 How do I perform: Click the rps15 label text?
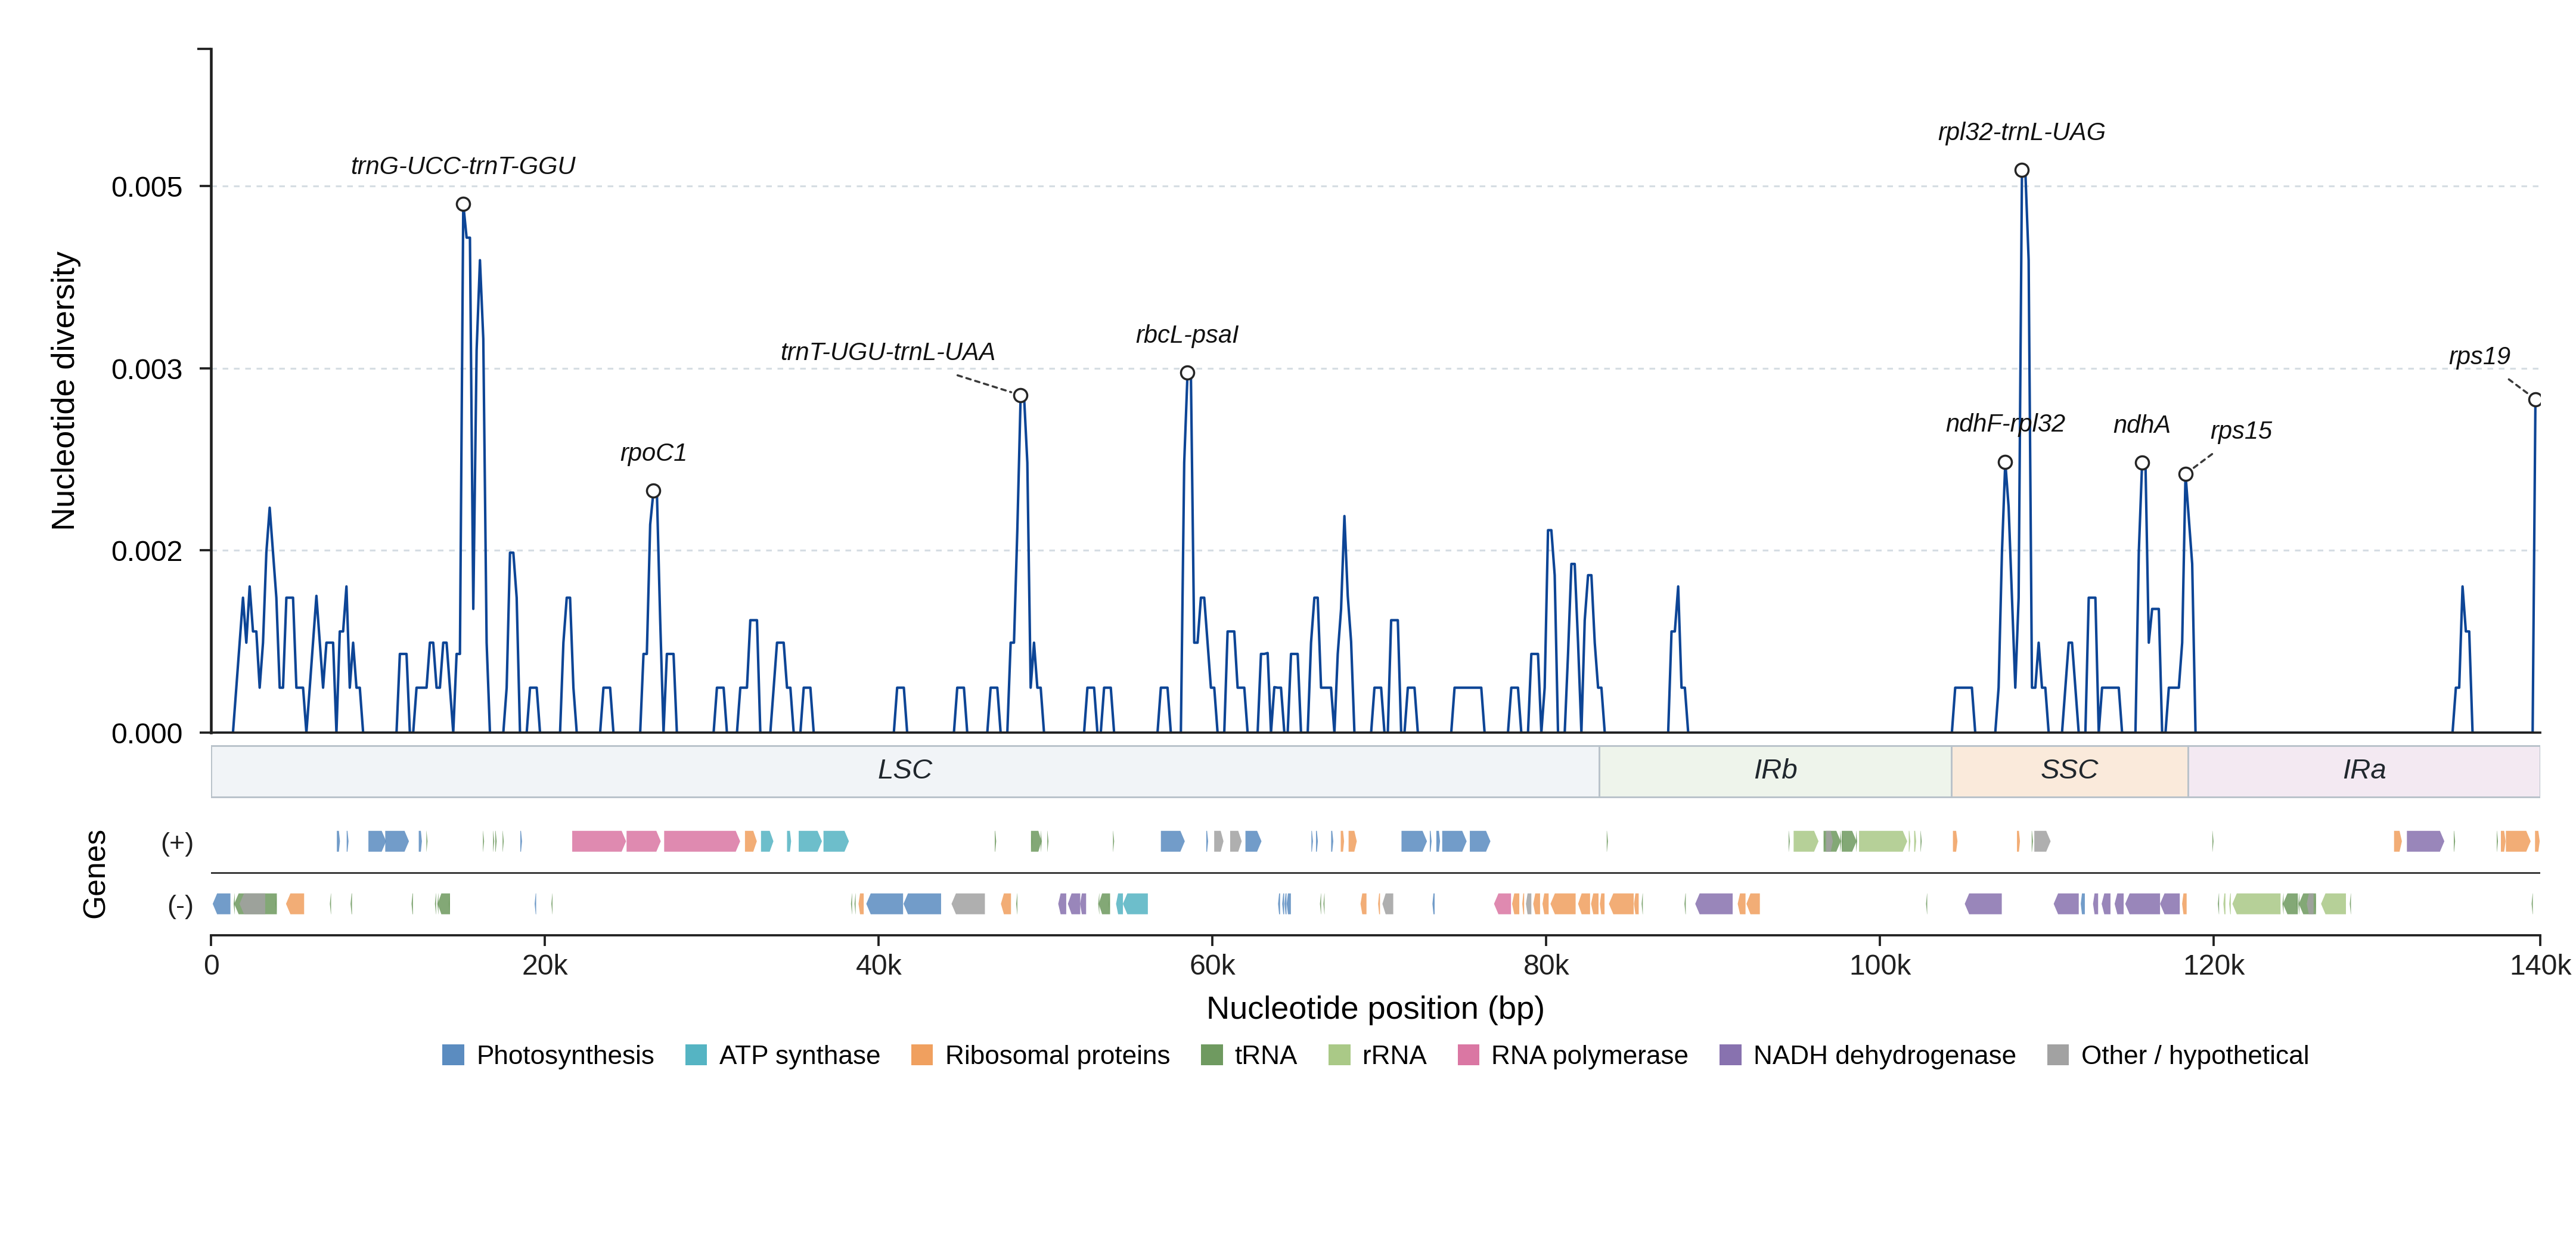[2241, 431]
